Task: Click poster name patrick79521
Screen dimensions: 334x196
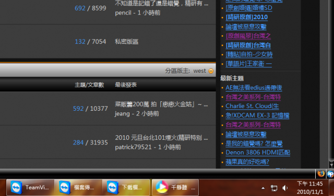Action: click(x=134, y=147)
